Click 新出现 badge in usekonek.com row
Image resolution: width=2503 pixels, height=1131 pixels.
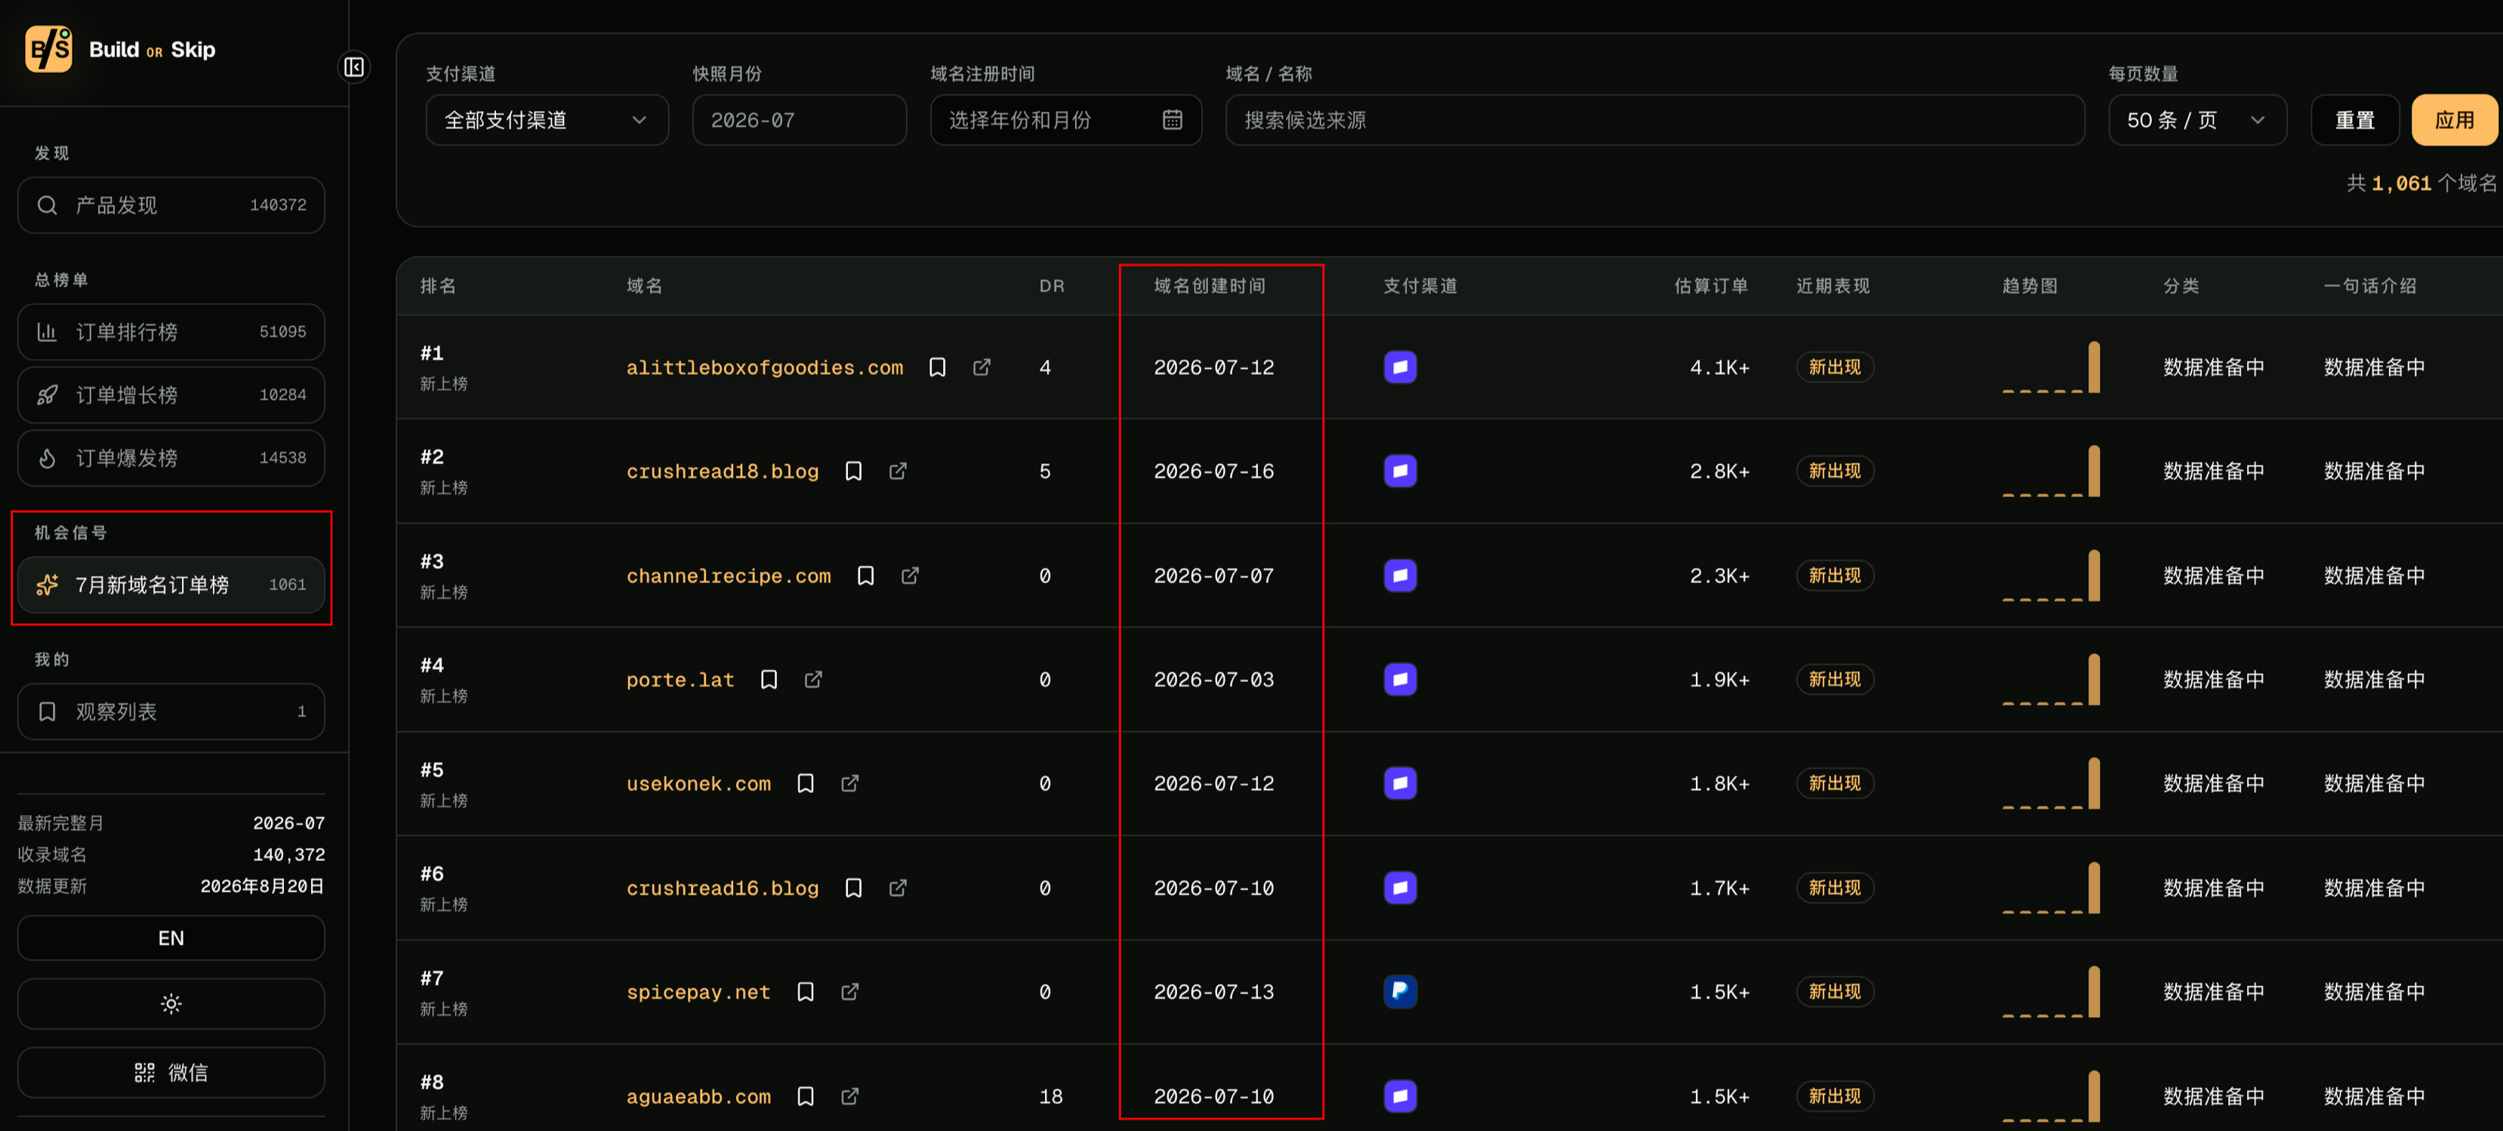point(1835,783)
